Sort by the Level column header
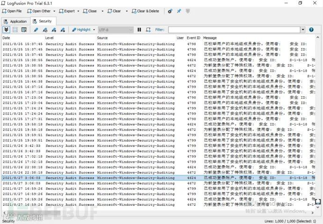This screenshot has height=224, width=323. tap(70, 38)
